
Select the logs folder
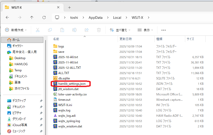pos(61,46)
